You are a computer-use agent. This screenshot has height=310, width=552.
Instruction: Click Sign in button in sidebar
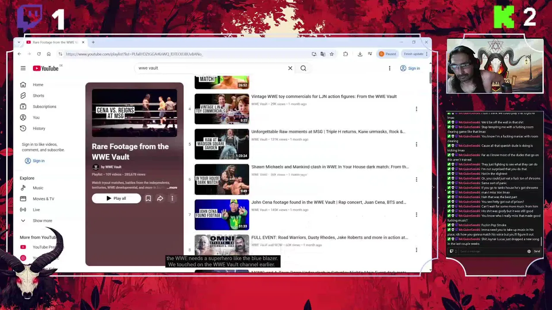click(x=34, y=161)
